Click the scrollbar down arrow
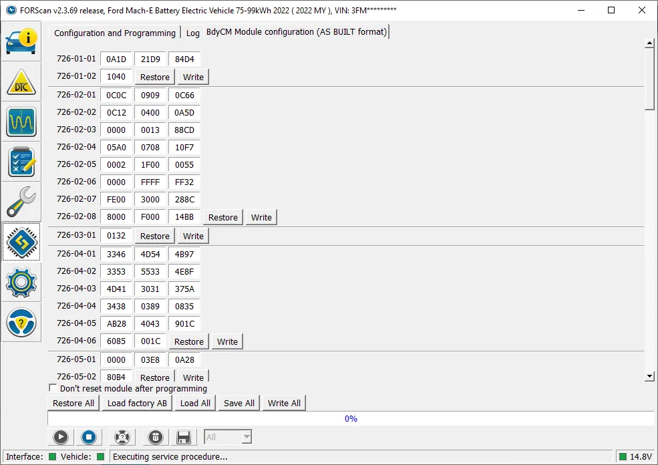658x465 pixels. pos(649,376)
